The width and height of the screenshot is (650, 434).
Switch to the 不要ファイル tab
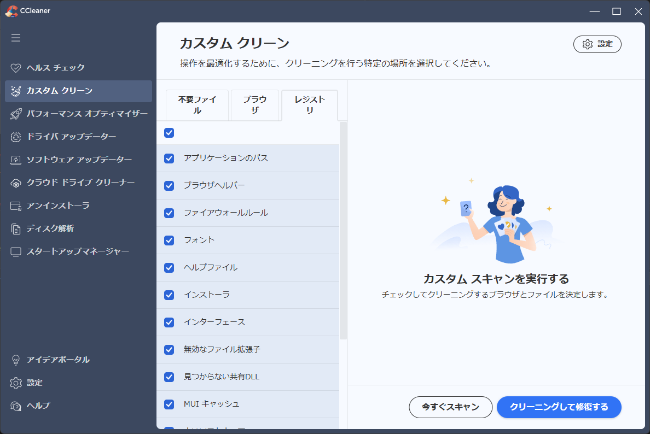[x=198, y=105]
